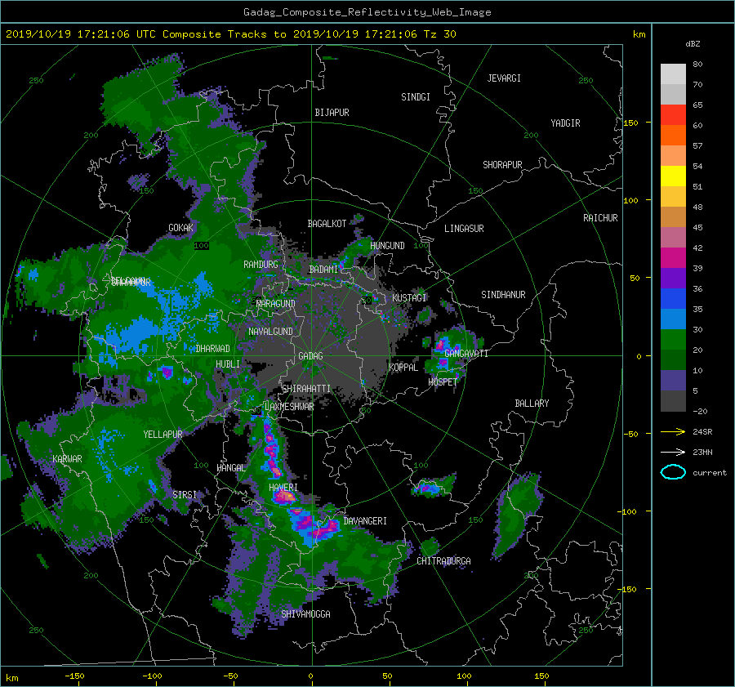735x687 pixels.
Task: Click the light grey 80 dBZ color swatch
Action: coord(673,74)
